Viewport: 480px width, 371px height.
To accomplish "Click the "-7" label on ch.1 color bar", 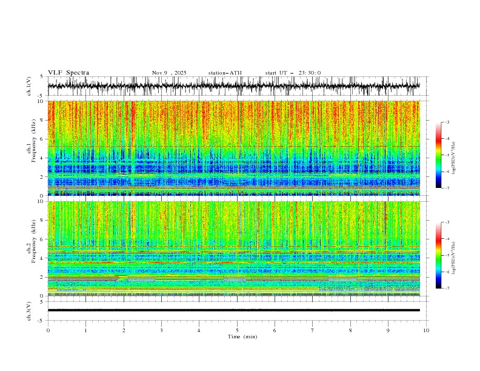I will (447, 188).
